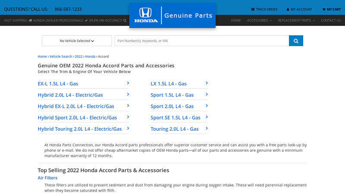Click chevron next to EX-L 1.5L L4 - Gas
The width and height of the screenshot is (345, 194).
click(x=128, y=83)
